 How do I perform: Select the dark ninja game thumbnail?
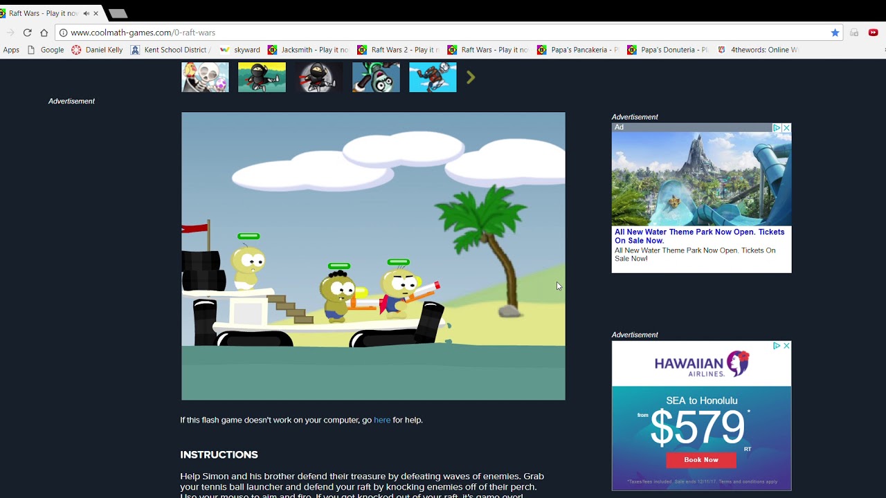click(x=319, y=77)
